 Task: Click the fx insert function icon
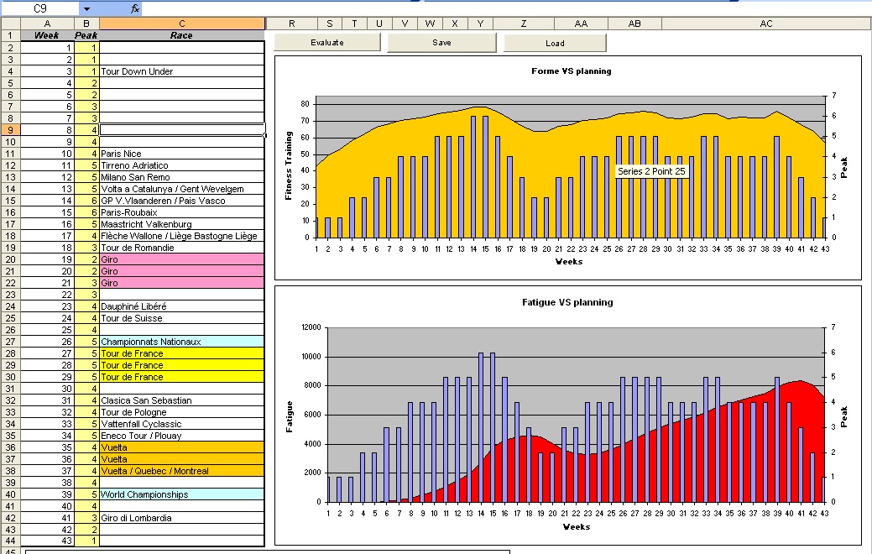pyautogui.click(x=135, y=8)
